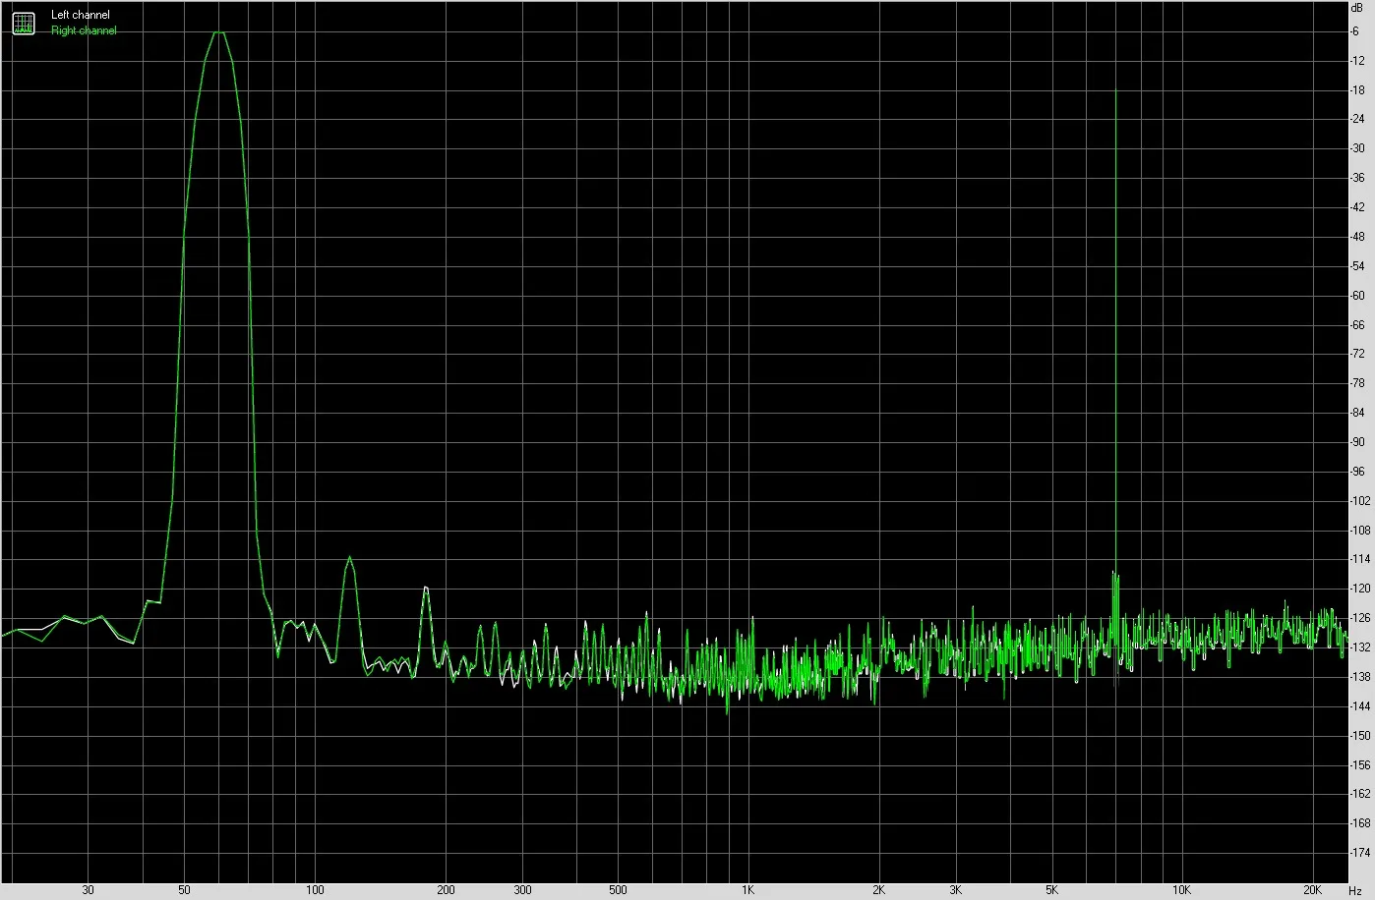1375x900 pixels.
Task: Click the 3K label on the frequency axis
Action: pos(956,890)
